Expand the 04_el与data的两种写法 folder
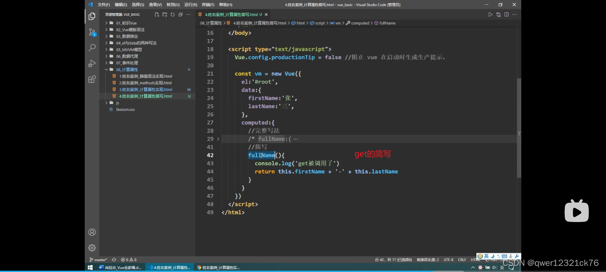Image resolution: width=606 pixels, height=272 pixels. pyautogui.click(x=136, y=43)
